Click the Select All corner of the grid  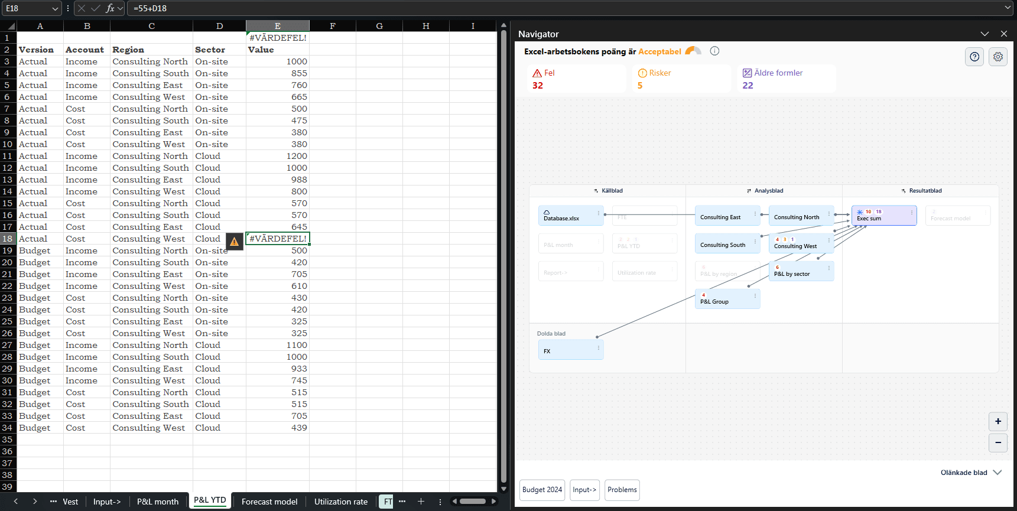point(8,26)
